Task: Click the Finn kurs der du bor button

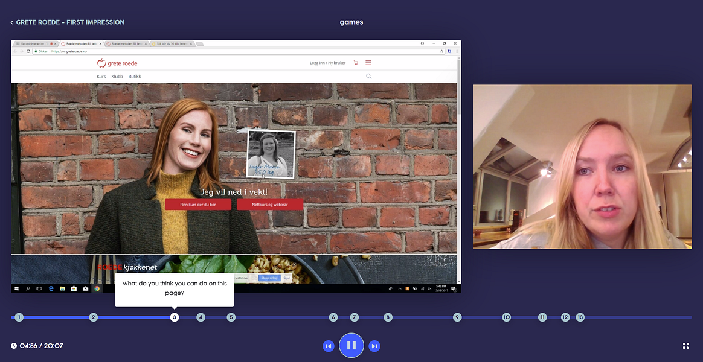Action: [198, 205]
